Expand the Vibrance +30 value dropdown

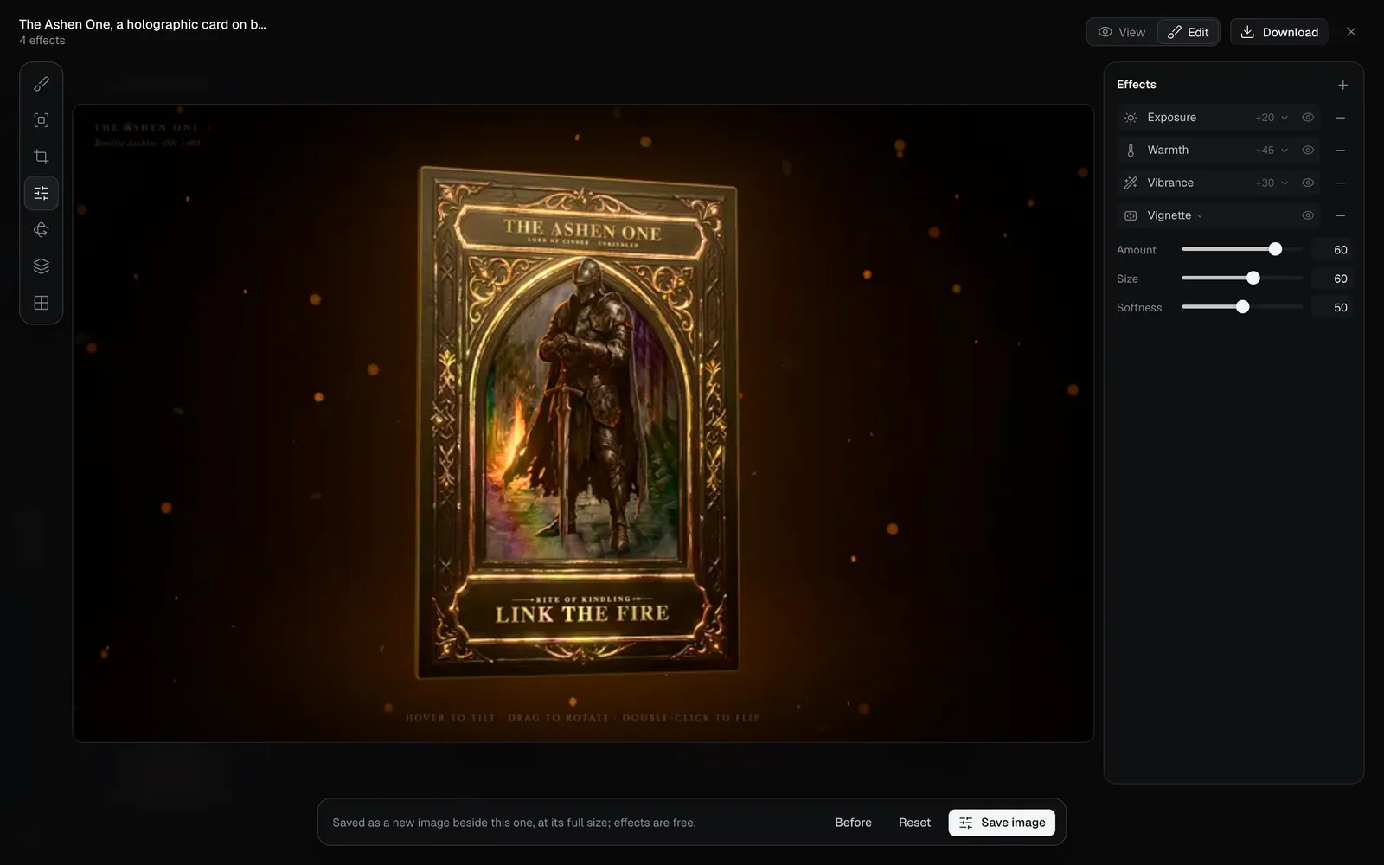pos(1272,183)
